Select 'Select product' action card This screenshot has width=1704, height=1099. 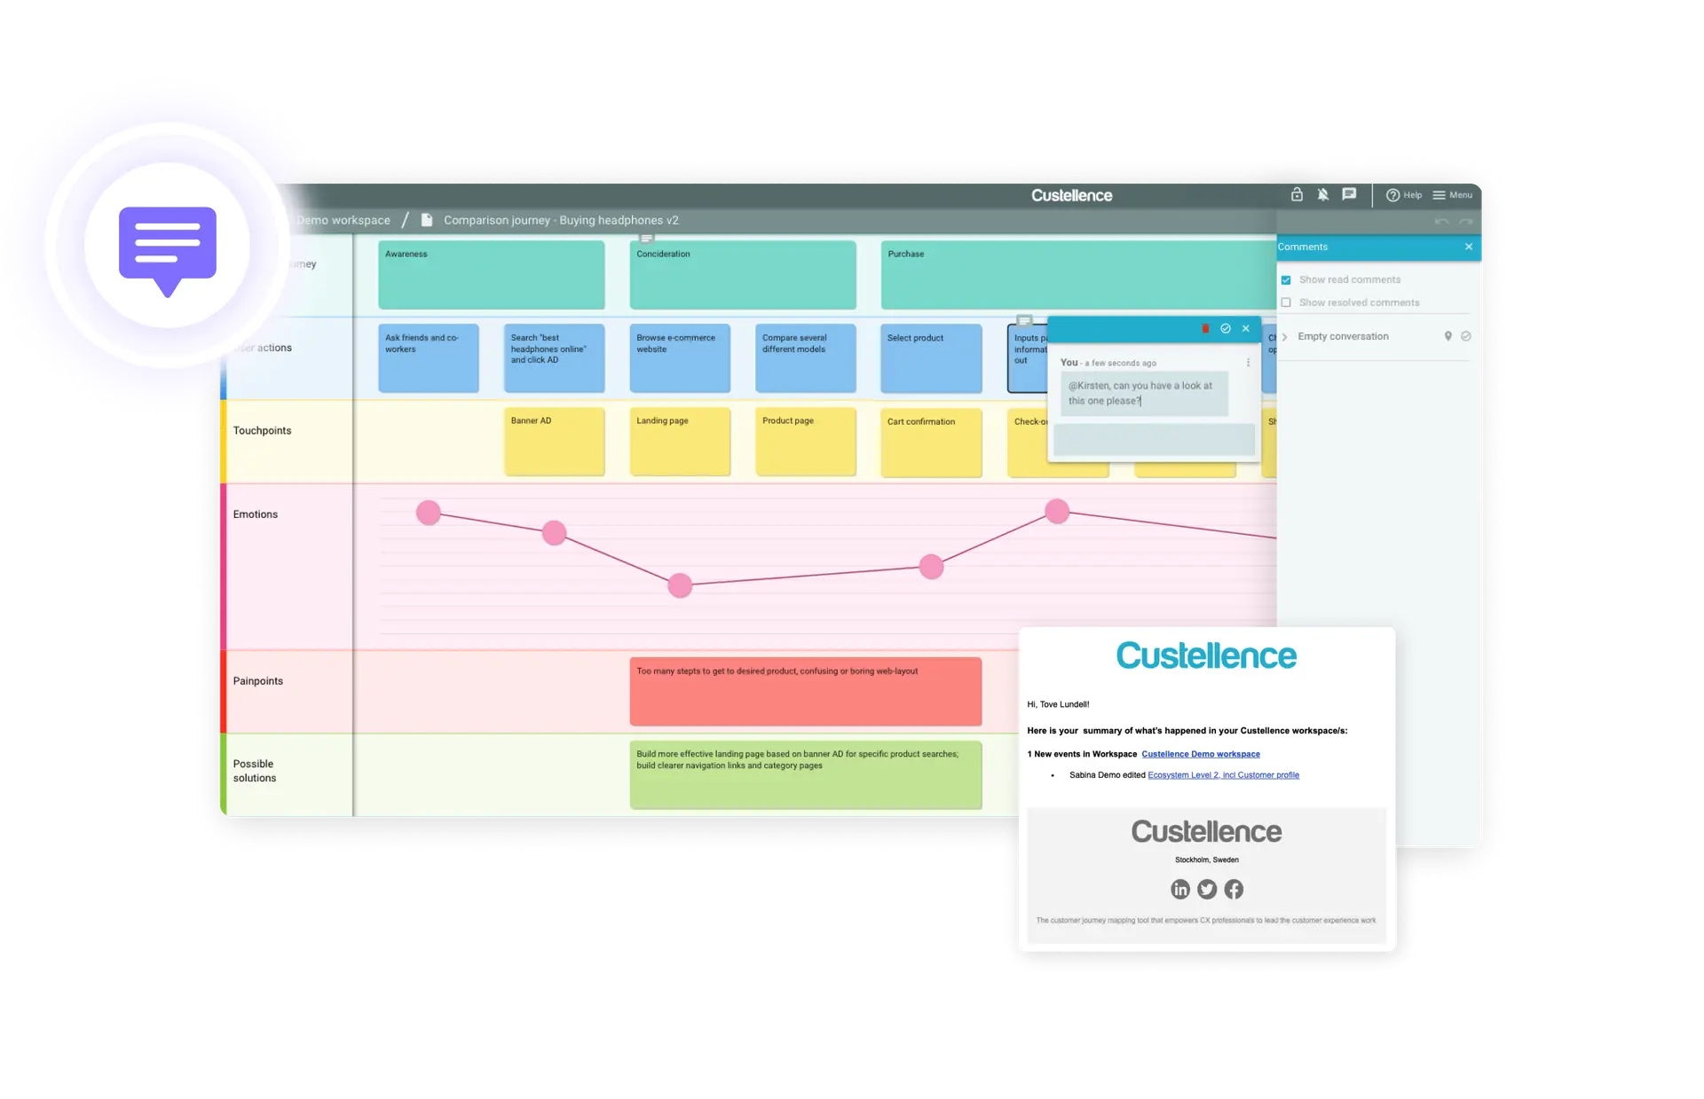point(931,358)
